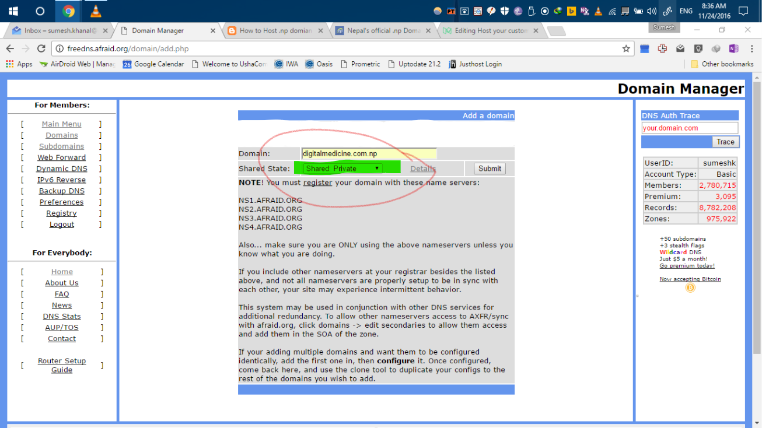The image size is (762, 428).
Task: Click the Details link beside Shared State
Action: coord(423,169)
